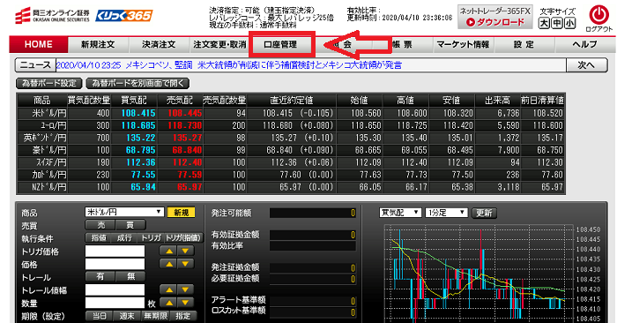Set font size to 中 (medium)

[557, 23]
